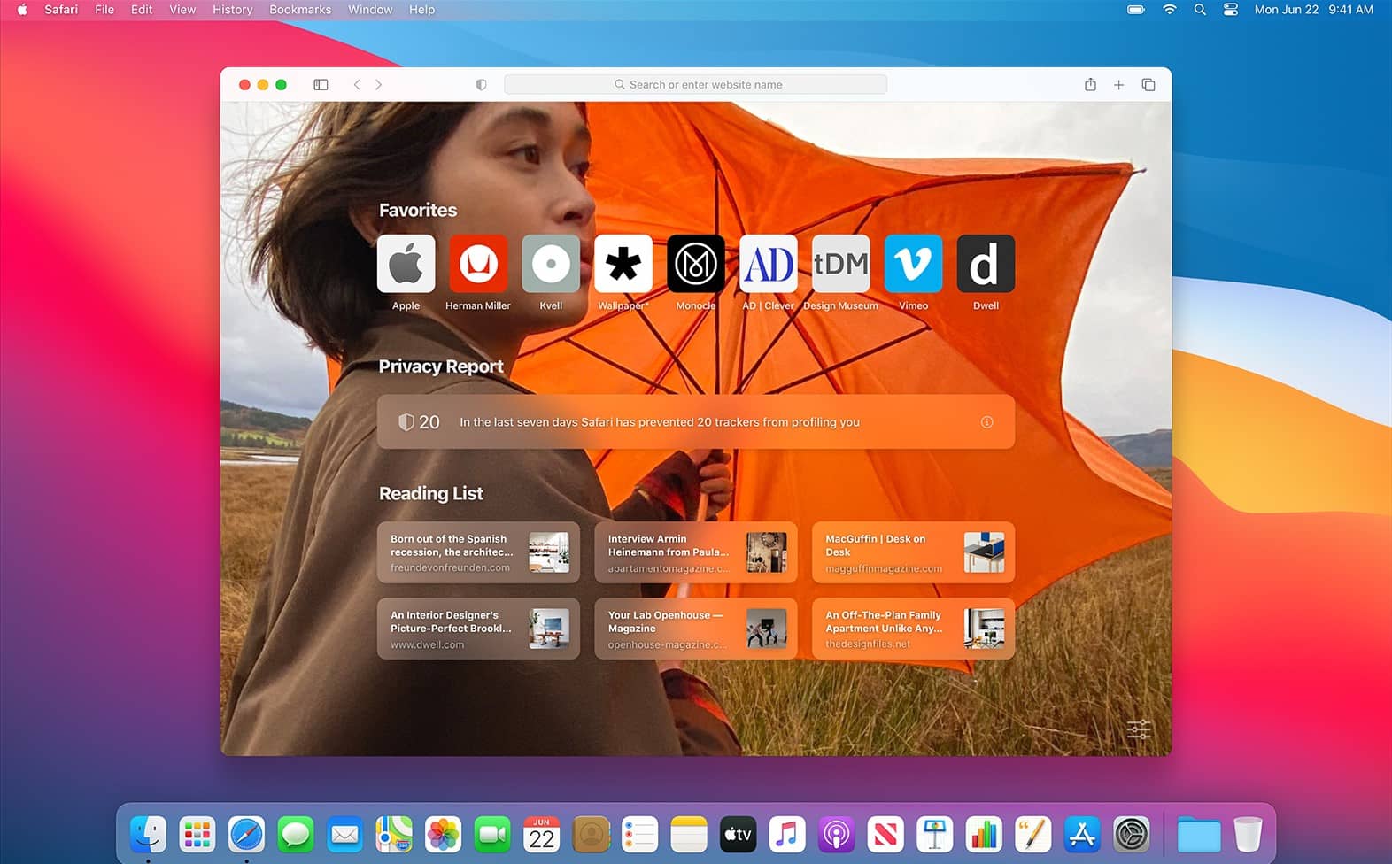Open the History menu

(x=232, y=10)
